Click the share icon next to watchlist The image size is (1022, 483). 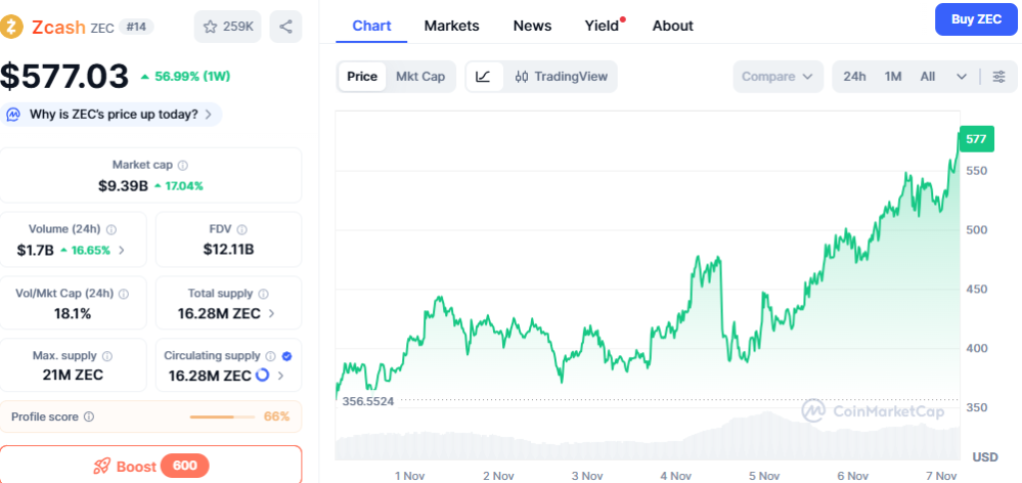point(286,27)
